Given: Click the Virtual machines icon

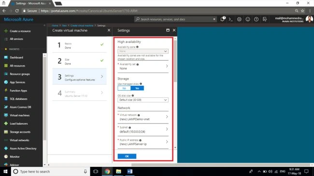Looking at the screenshot, I should 6,115.
